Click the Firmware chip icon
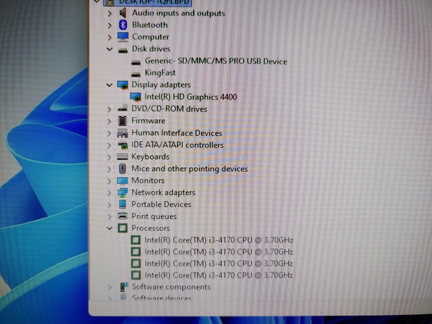 click(122, 121)
